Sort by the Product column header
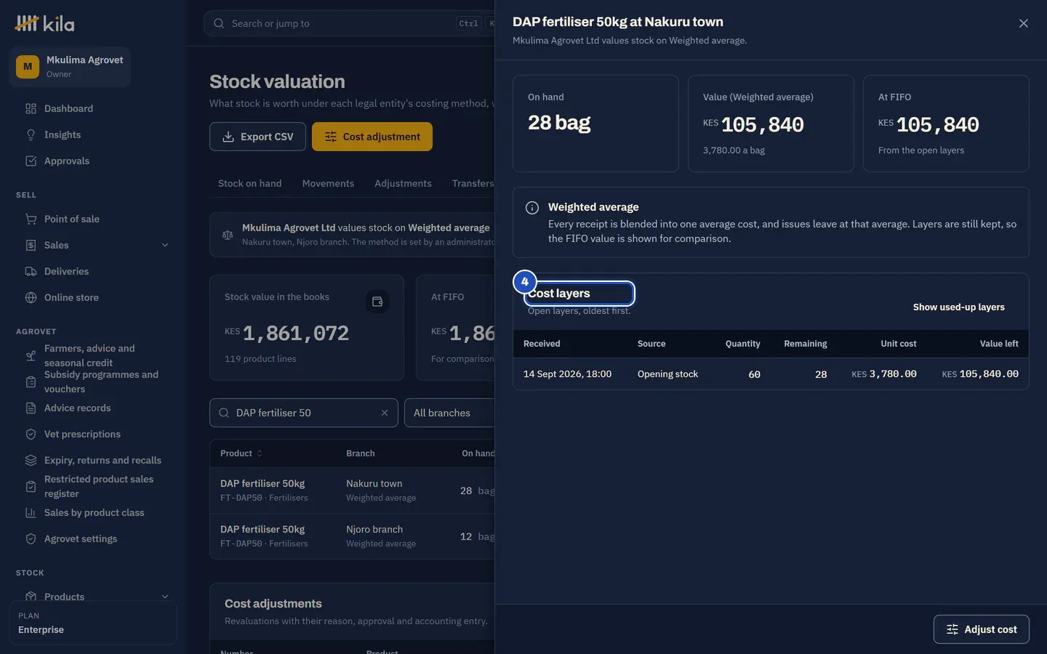Viewport: 1047px width, 654px height. pyautogui.click(x=241, y=453)
